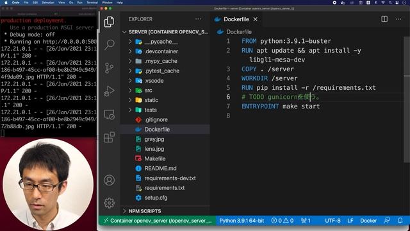This screenshot has height=231, width=410.
Task: Open the Edit menu
Action: (35, 3)
